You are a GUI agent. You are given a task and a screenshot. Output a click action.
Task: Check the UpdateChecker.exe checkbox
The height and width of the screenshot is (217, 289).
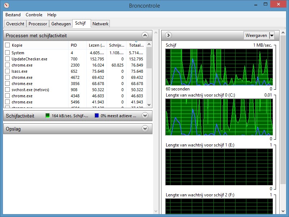coord(7,59)
